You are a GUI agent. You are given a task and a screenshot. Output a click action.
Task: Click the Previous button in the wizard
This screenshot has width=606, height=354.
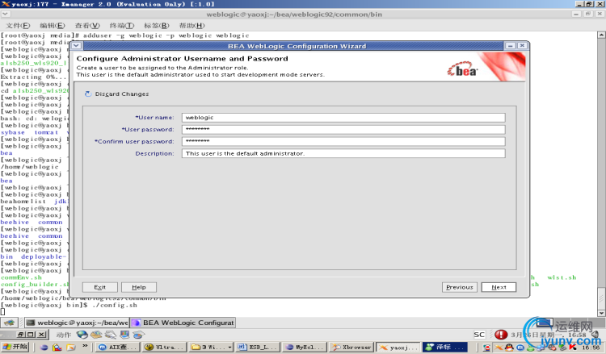pyautogui.click(x=460, y=287)
